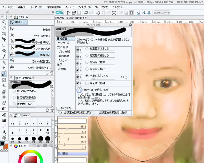204x163 pixels.
Task: Select the Pen tool in toolbox
Action: click(x=4, y=63)
